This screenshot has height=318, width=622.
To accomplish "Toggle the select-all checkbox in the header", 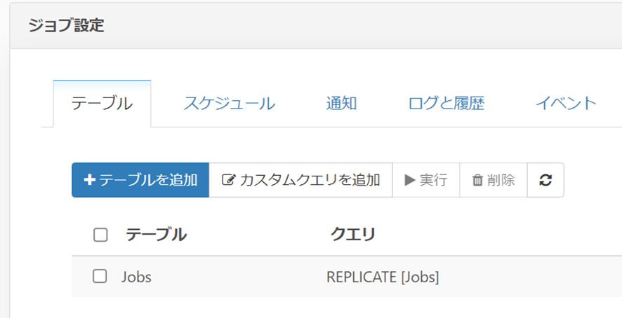I will pos(100,235).
